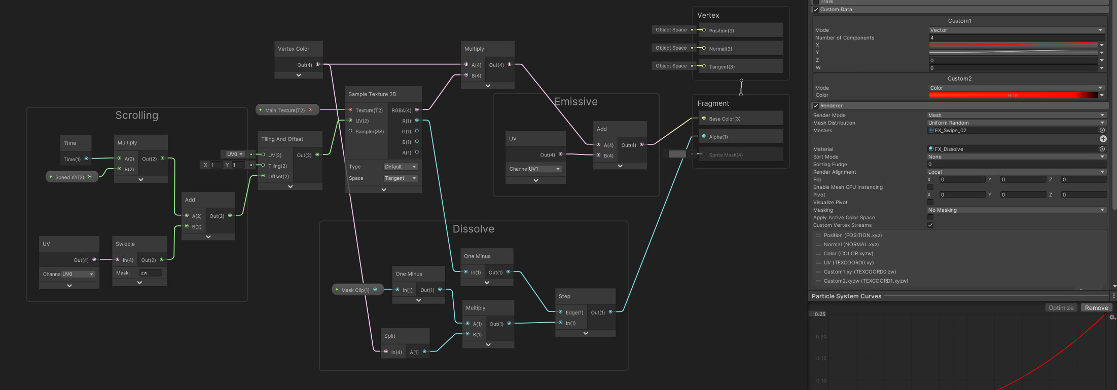Toggle the Visualize Pivot checkbox
Screen dimensions: 1117x390
[x=930, y=202]
